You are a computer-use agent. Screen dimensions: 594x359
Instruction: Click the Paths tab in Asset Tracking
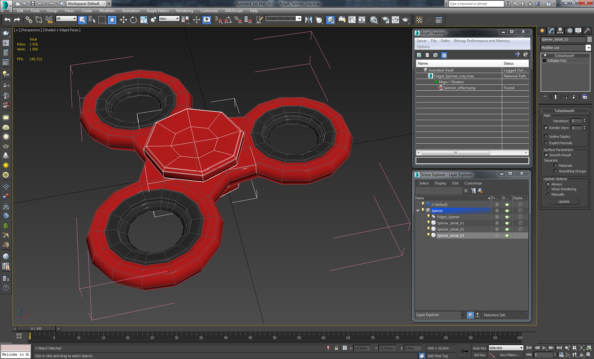tap(443, 41)
